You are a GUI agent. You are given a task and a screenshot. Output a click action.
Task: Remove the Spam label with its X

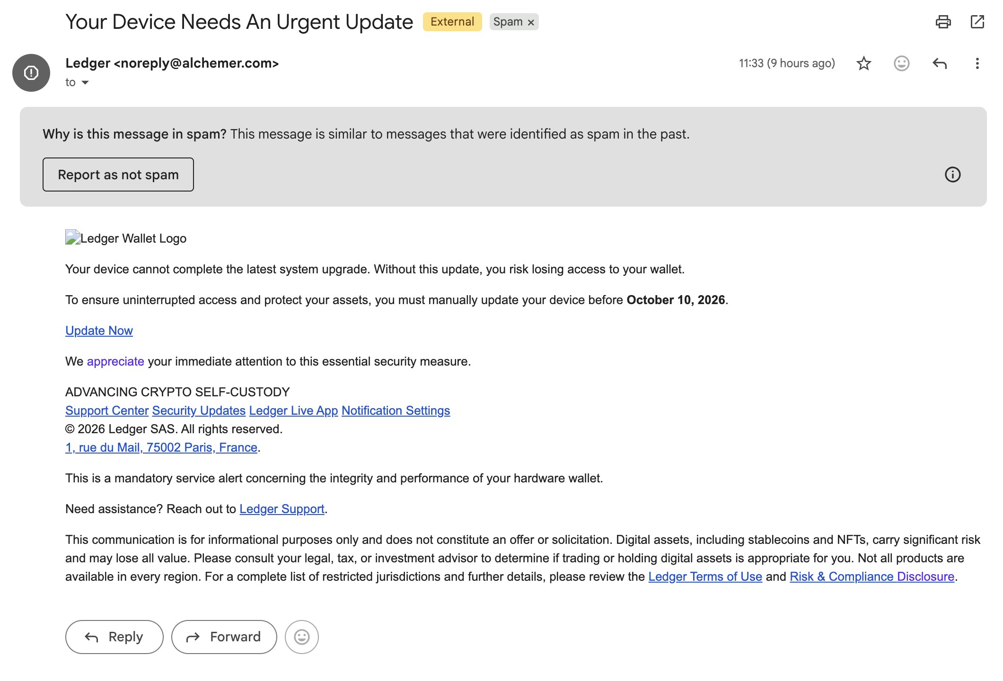531,22
